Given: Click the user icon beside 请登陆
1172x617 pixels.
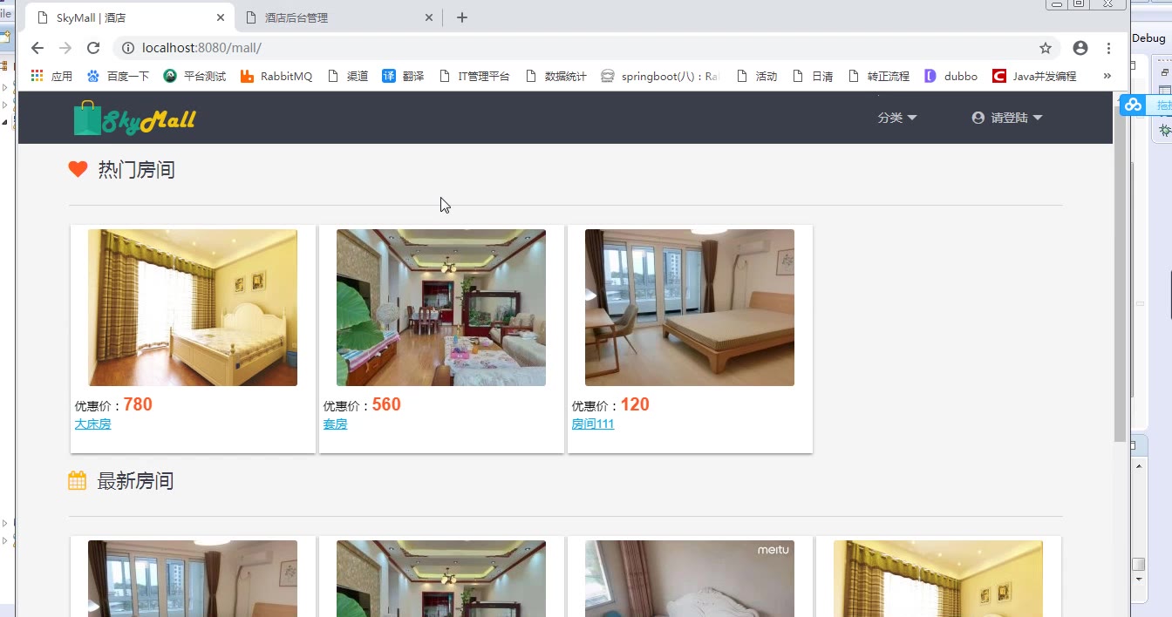Looking at the screenshot, I should 978,118.
